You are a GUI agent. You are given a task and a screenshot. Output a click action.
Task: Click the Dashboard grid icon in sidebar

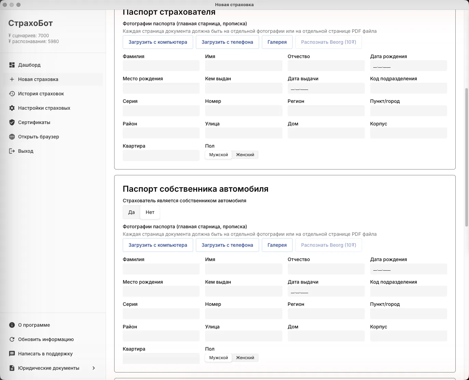tap(12, 65)
